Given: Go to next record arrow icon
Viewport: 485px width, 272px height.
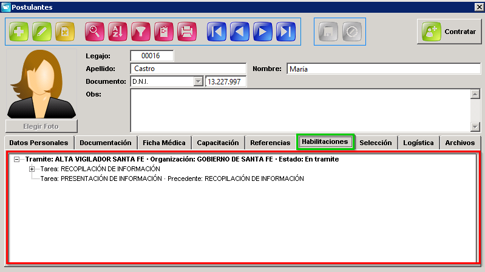Looking at the screenshot, I should pos(263,32).
